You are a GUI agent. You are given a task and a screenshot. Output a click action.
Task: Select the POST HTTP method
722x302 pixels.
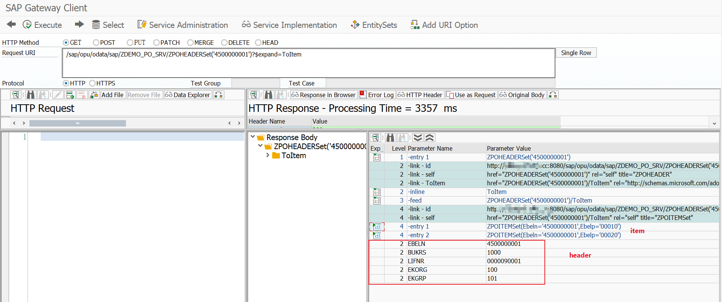(96, 43)
